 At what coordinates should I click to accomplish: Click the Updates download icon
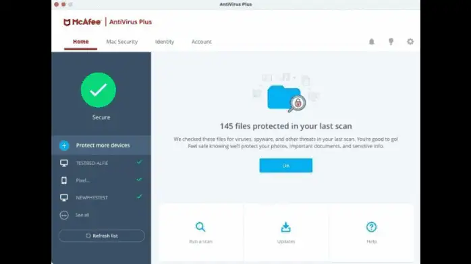click(x=286, y=227)
